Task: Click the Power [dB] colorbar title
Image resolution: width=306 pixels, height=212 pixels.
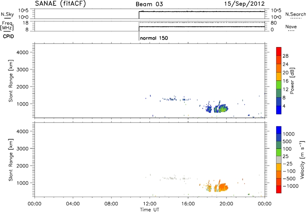Action: (x=292, y=81)
